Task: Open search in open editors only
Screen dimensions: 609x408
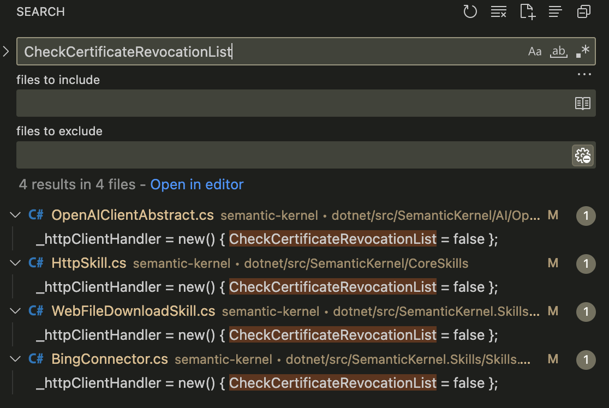Action: [583, 103]
